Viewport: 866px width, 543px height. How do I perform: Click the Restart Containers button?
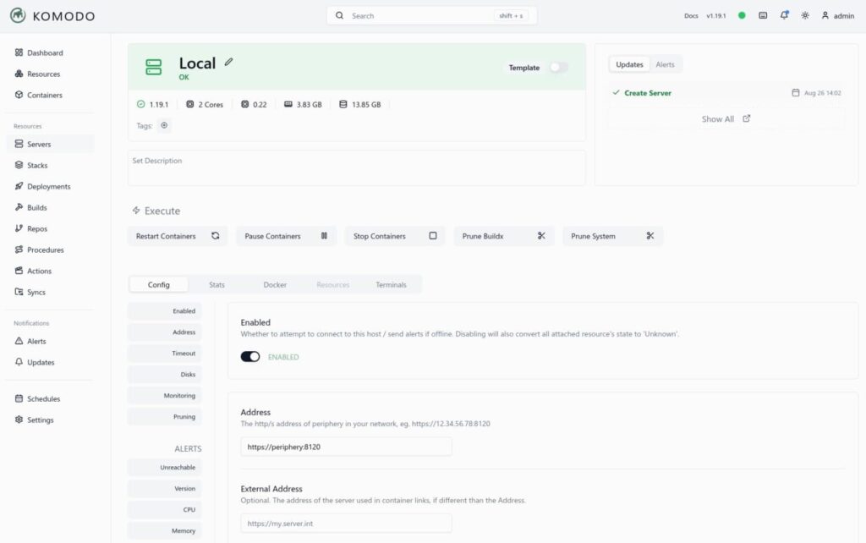178,236
